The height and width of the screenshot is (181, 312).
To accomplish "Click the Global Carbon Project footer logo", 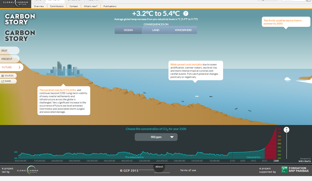I will (x=28, y=170).
